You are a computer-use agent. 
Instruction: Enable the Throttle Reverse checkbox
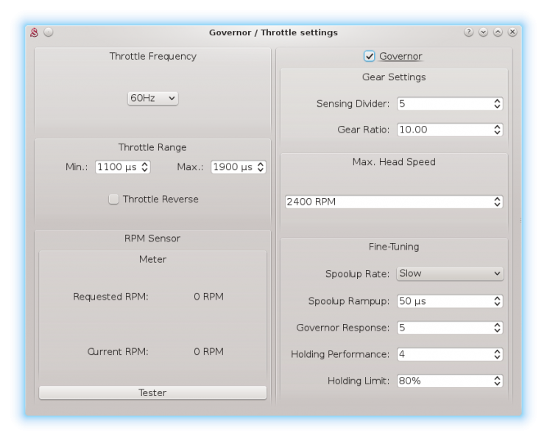[113, 199]
